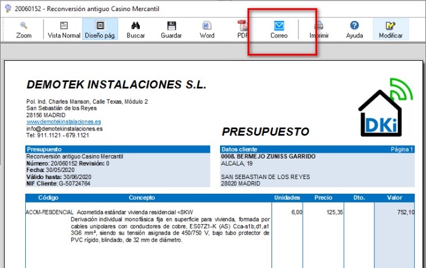Image resolution: width=426 pixels, height=268 pixels.
Task: Toggle the Diseño pág. layout view
Action: click(100, 30)
